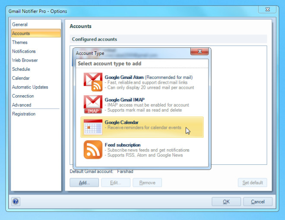Choose Google Gmail Atom title text
The width and height of the screenshot is (285, 220).
click(x=124, y=77)
